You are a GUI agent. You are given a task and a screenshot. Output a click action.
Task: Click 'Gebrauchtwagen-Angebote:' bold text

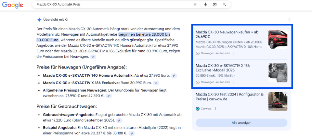click(69, 115)
